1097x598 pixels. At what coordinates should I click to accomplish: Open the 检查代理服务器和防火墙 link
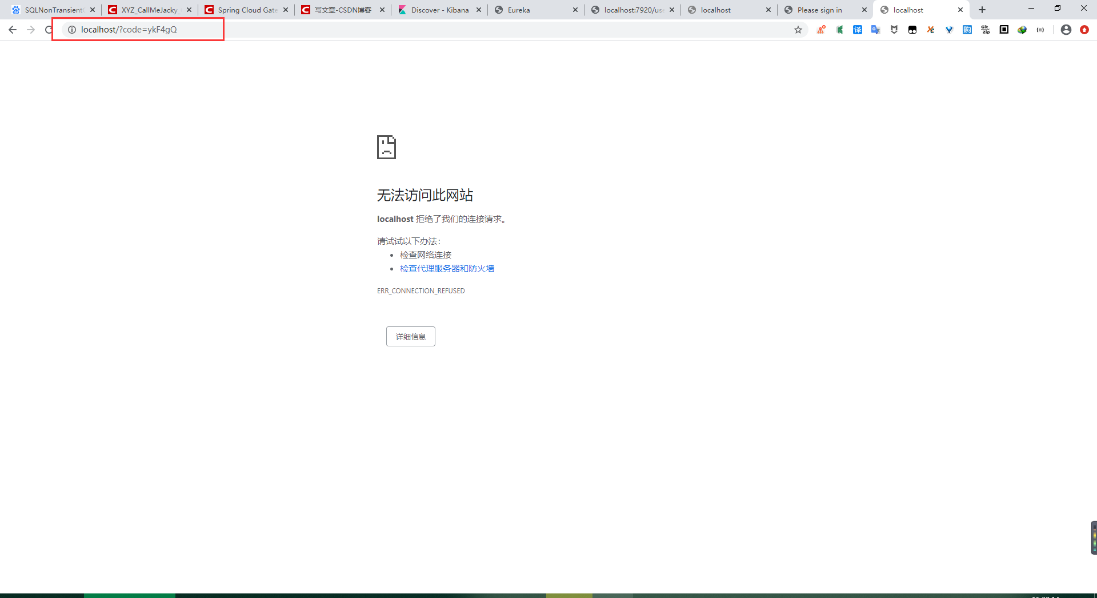[x=447, y=268]
